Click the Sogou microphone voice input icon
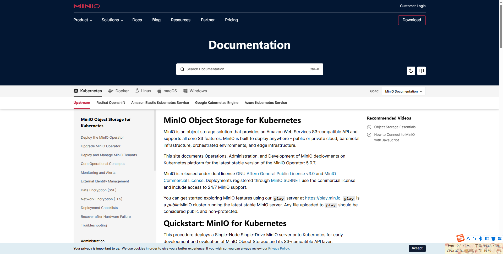The image size is (503, 254). click(x=481, y=239)
